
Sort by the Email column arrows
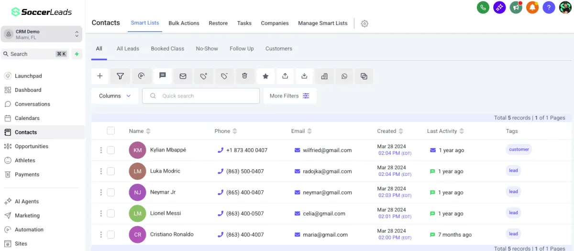pyautogui.click(x=309, y=131)
